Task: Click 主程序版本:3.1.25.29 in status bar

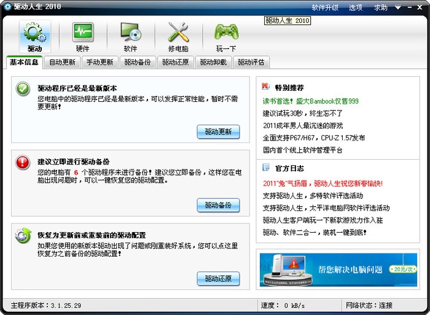Action: click(x=46, y=305)
